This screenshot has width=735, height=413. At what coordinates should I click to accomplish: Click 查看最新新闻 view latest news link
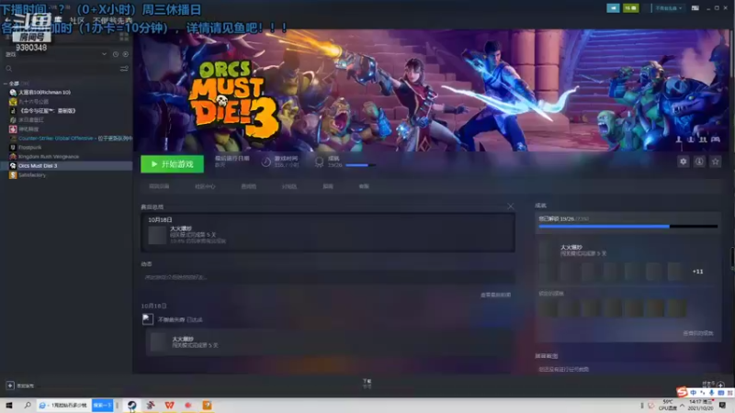coord(495,295)
